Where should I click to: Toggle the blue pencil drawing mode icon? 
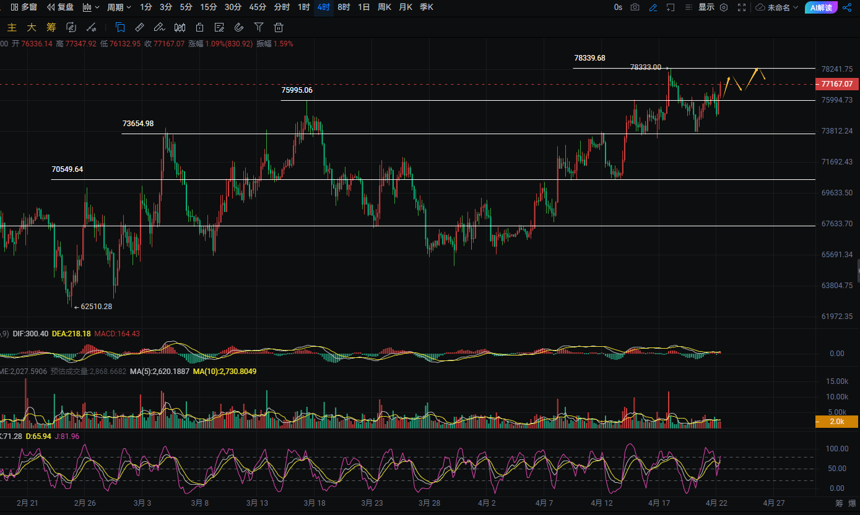653,7
